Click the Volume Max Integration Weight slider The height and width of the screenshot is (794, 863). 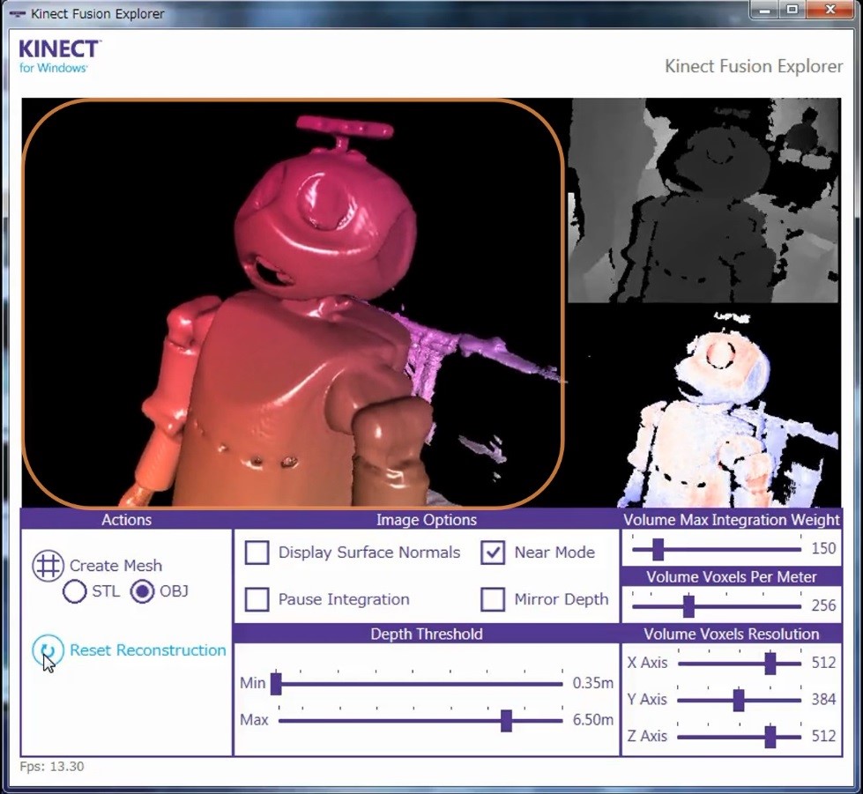coord(658,549)
